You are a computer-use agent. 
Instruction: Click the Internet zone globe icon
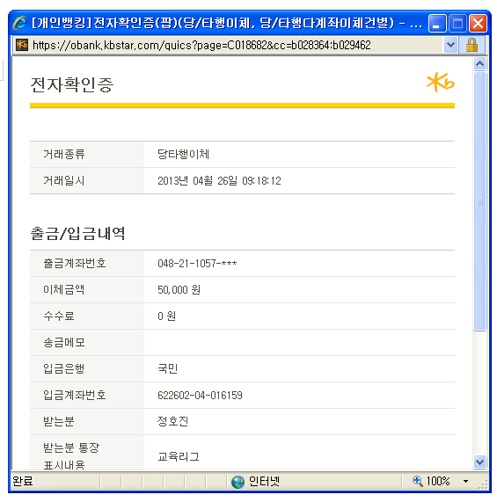click(238, 482)
